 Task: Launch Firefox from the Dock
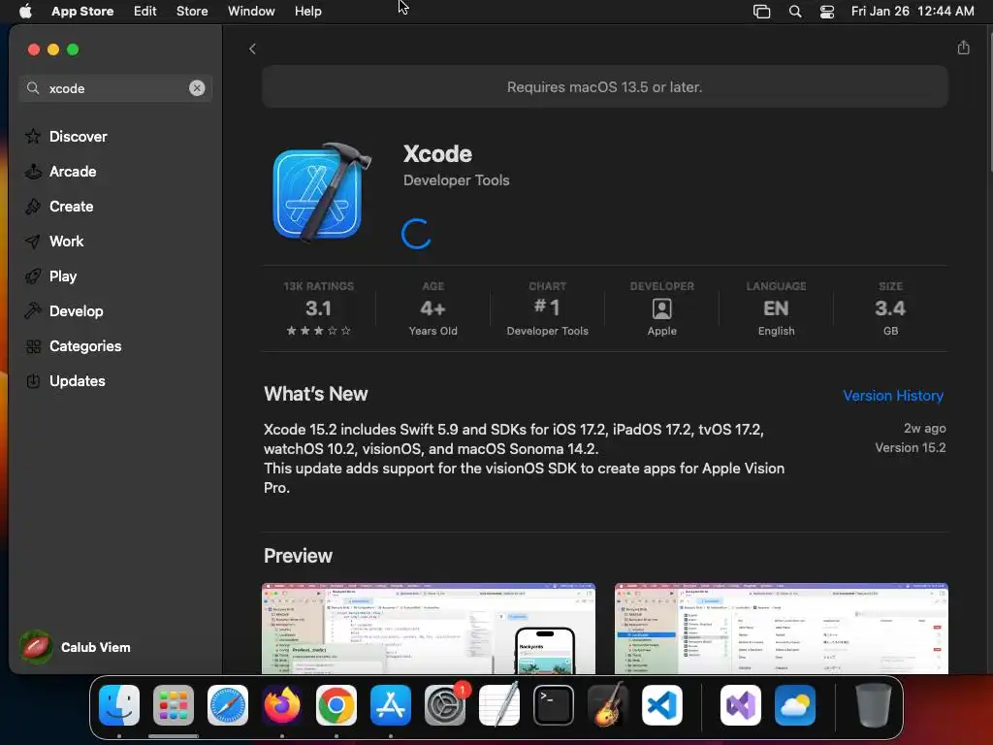point(282,704)
